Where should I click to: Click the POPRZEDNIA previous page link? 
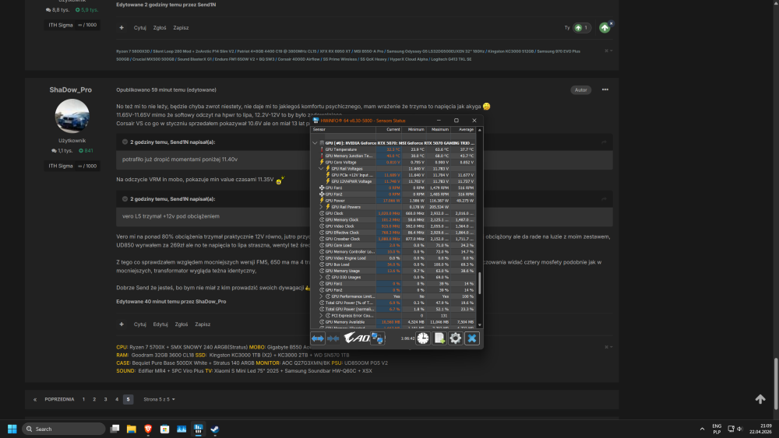[59, 399]
